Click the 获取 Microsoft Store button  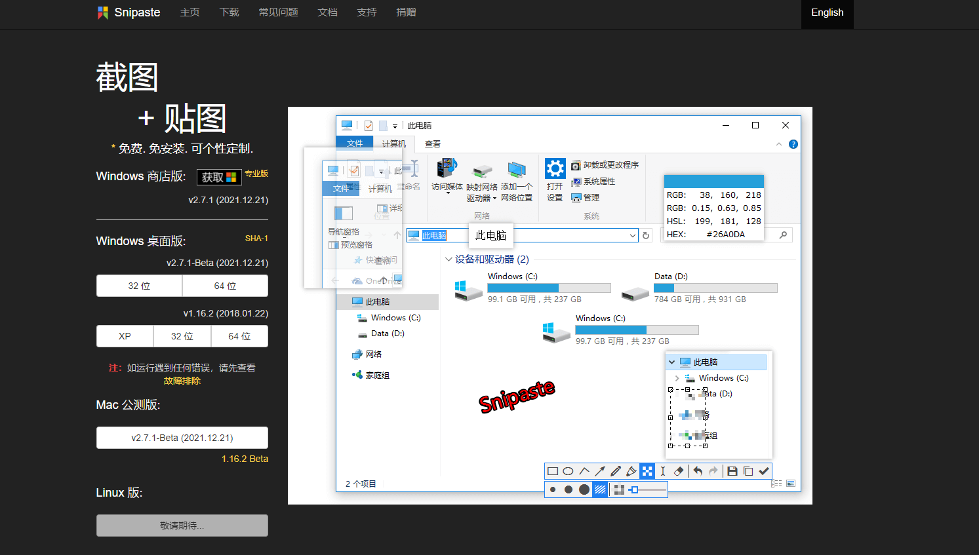click(219, 177)
